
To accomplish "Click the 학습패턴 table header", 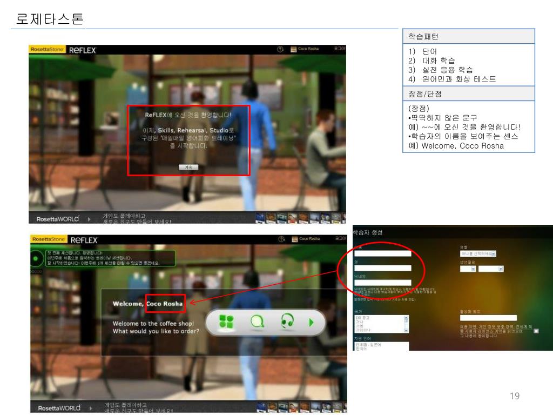I will click(469, 36).
